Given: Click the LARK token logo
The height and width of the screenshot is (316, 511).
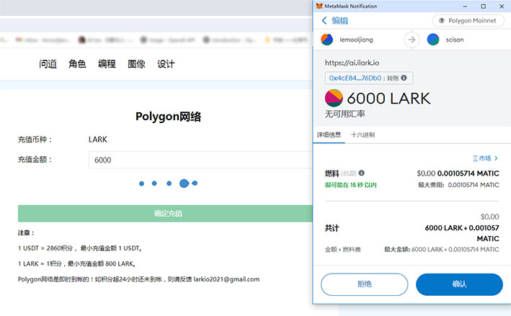Looking at the screenshot, I should 334,98.
